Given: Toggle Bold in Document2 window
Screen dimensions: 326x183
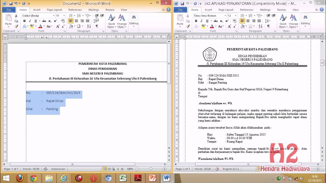Looking at the screenshot, I should coord(24,21).
